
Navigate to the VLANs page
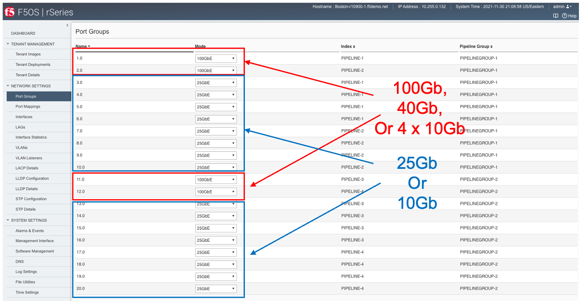coord(21,148)
